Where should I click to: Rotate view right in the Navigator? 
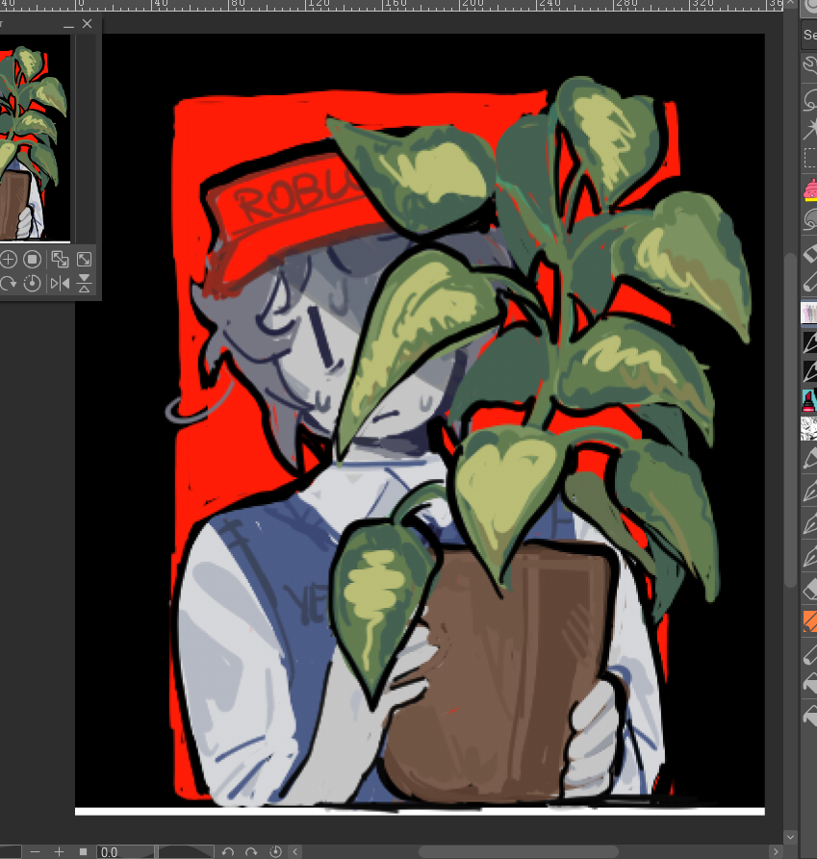point(8,284)
